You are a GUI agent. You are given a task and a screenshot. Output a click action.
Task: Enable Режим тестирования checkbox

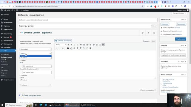140,90
